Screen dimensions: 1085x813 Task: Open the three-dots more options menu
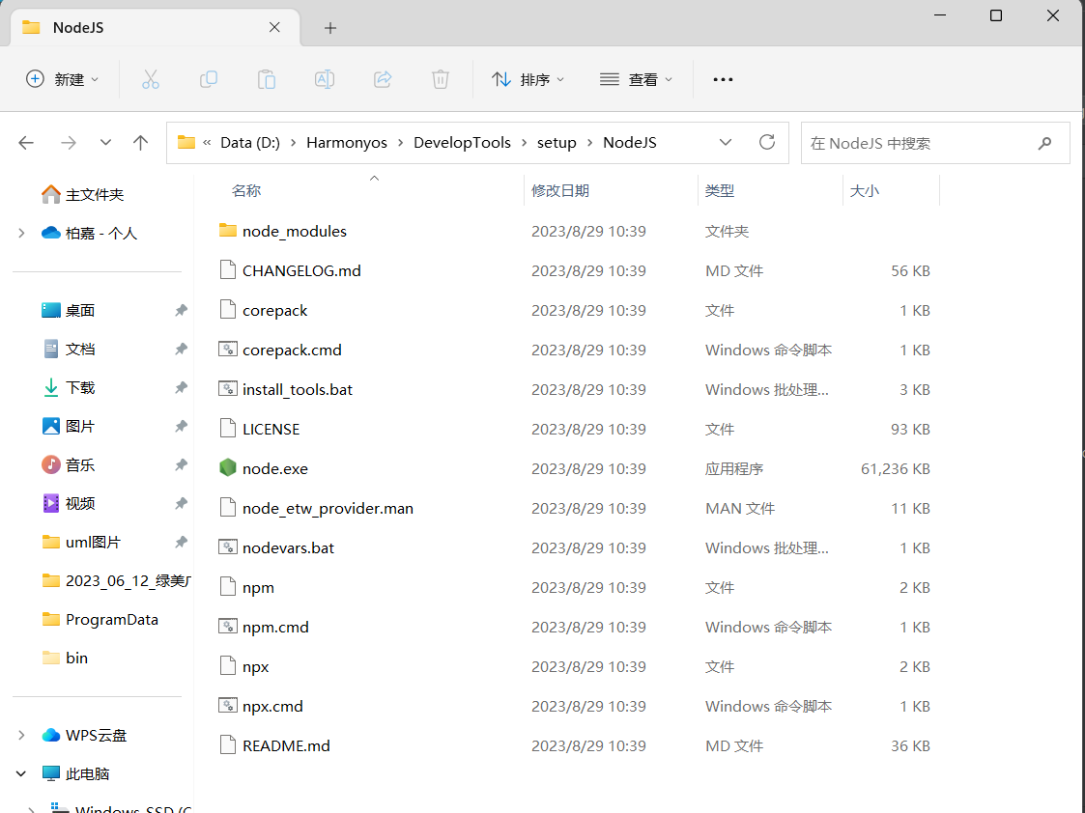coord(723,79)
